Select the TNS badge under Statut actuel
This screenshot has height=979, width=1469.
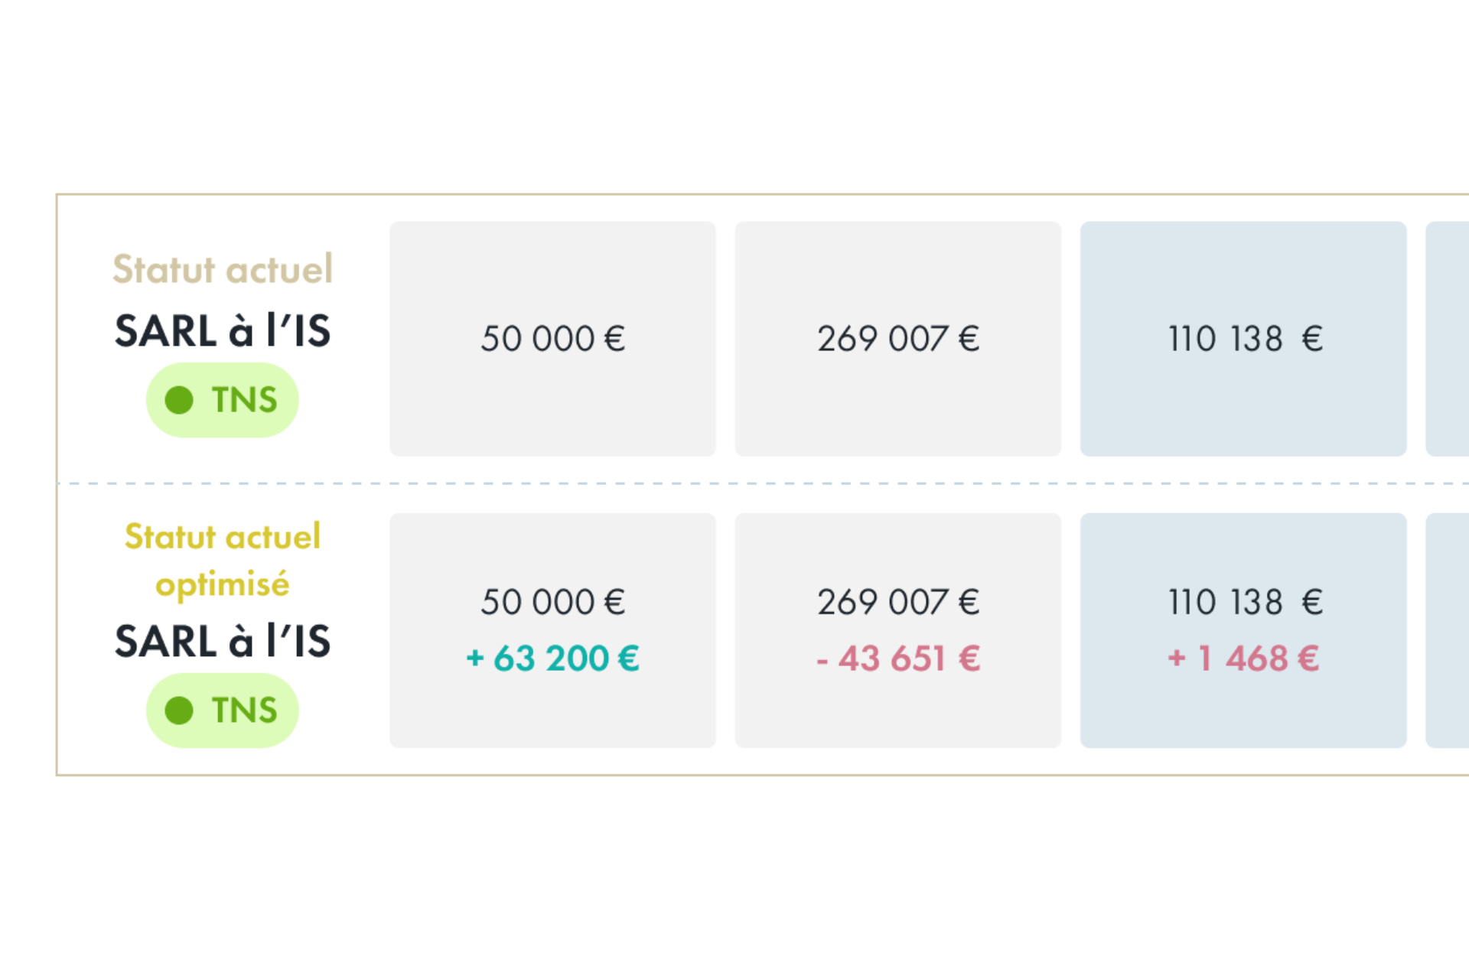coord(223,400)
